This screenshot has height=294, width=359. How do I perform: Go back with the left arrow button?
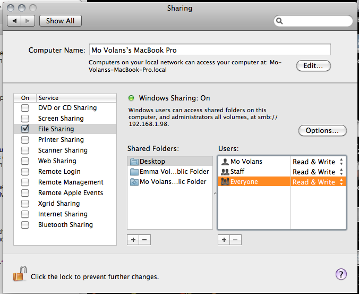(14, 21)
